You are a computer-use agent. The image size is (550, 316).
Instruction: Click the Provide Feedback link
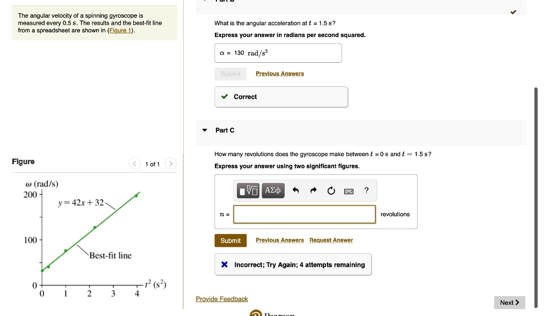(222, 299)
